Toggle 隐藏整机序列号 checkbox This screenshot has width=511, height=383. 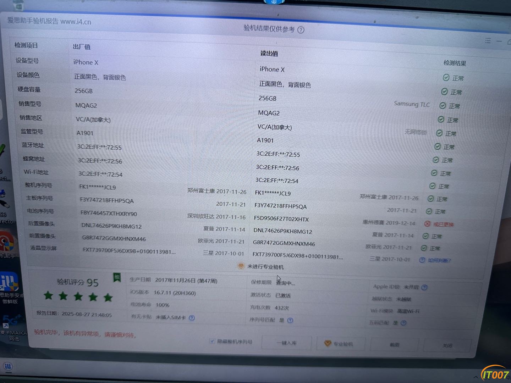[x=212, y=341]
